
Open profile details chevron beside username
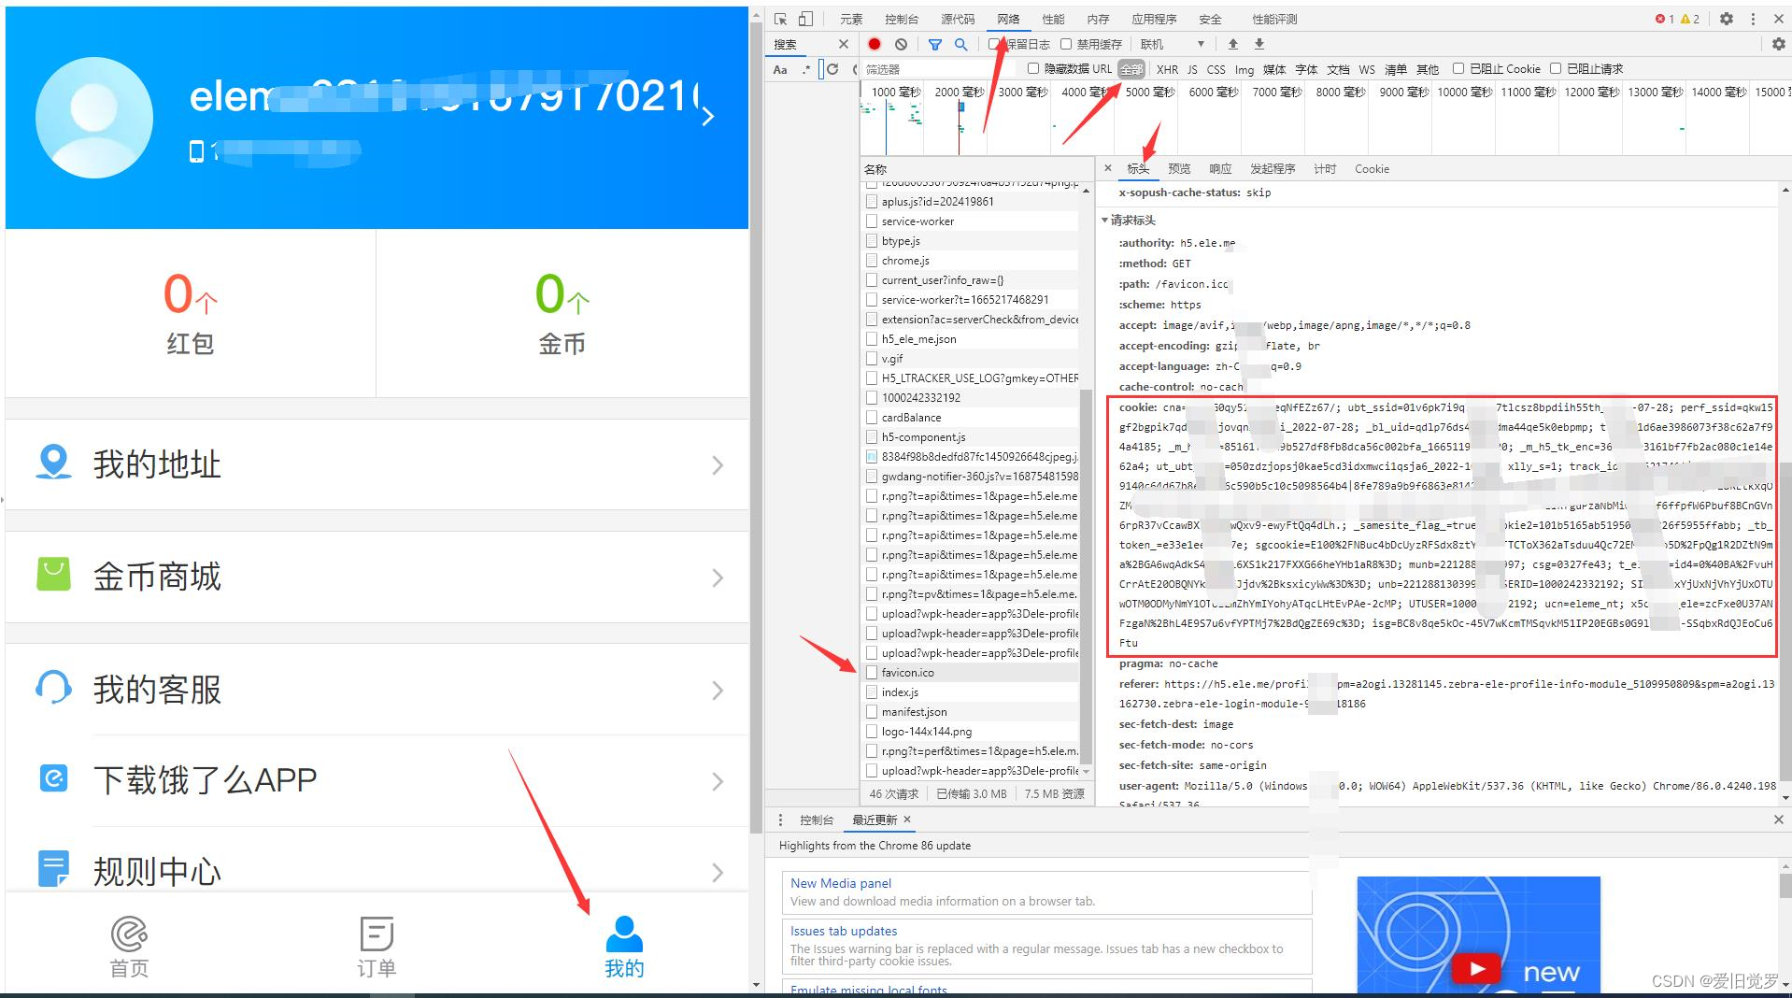point(708,116)
